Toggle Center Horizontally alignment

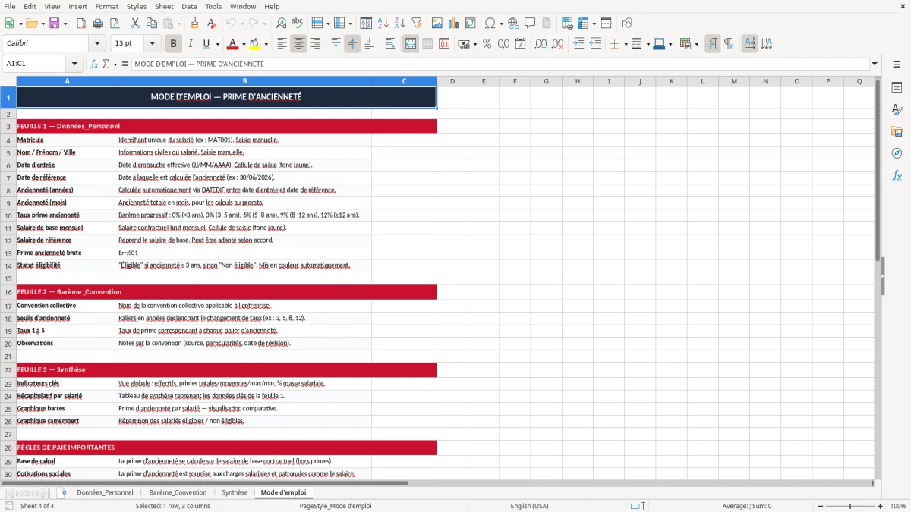coord(298,44)
